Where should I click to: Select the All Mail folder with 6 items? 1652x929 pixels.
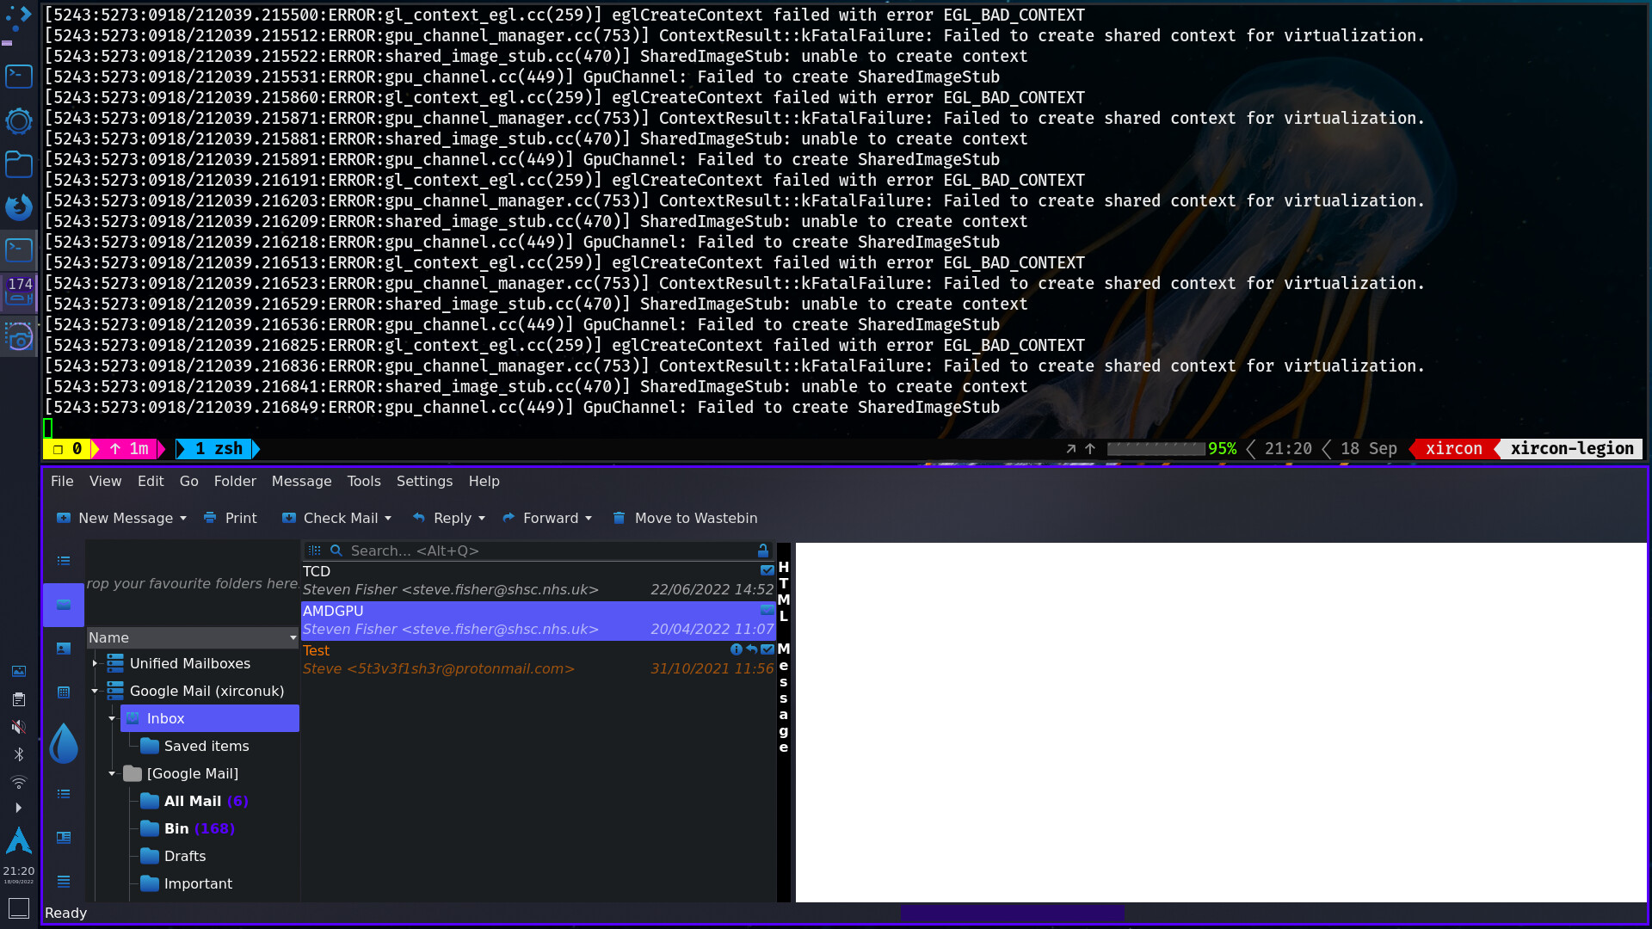[x=193, y=800]
